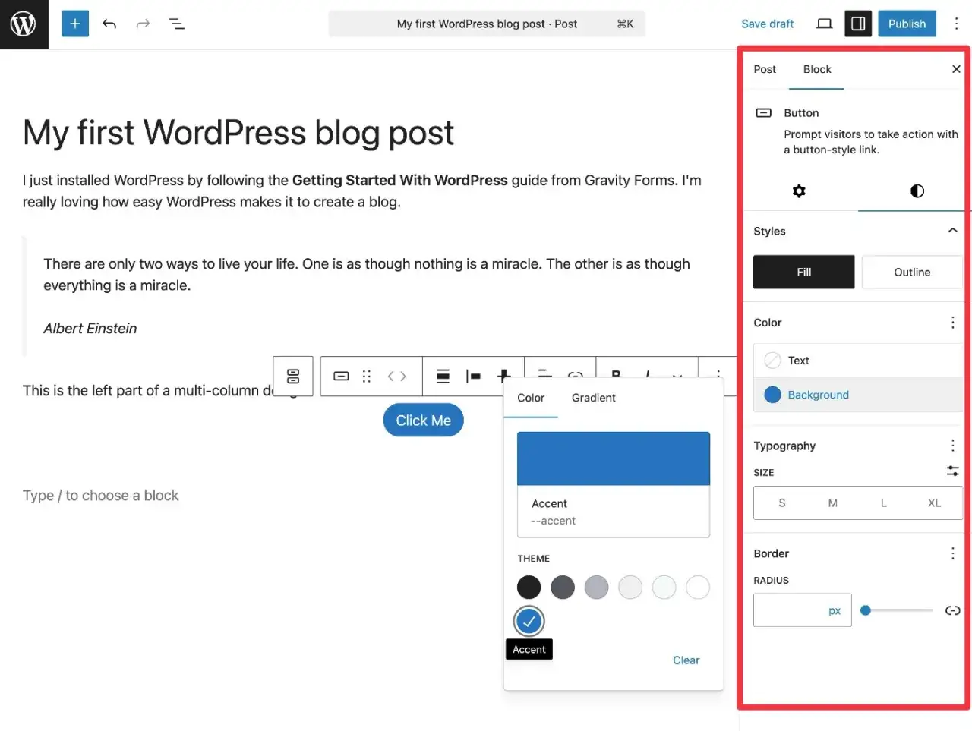Click the move left/right arrows in toolbar
This screenshot has height=731, width=972.
pyautogui.click(x=396, y=376)
